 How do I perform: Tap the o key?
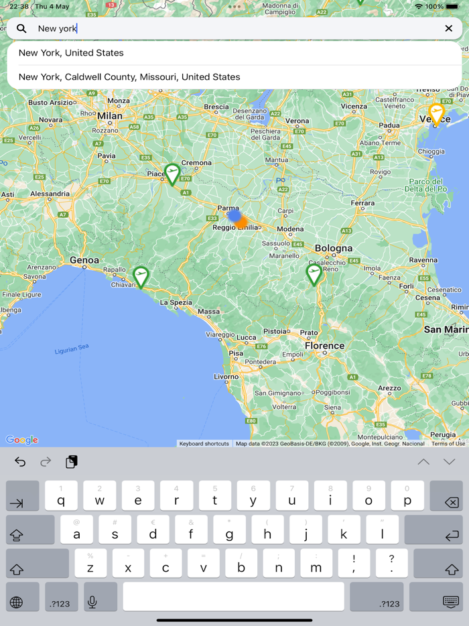(x=368, y=495)
